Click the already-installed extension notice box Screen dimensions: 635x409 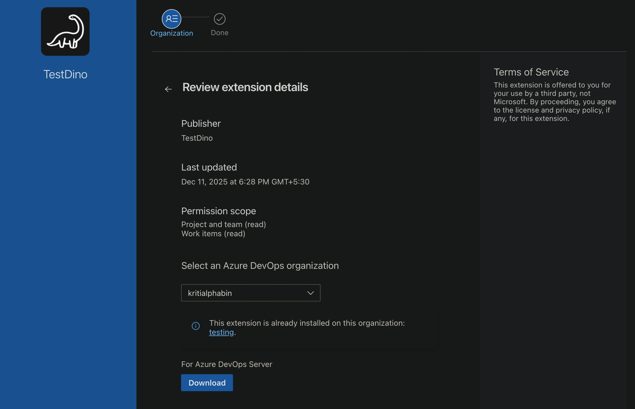pyautogui.click(x=310, y=330)
